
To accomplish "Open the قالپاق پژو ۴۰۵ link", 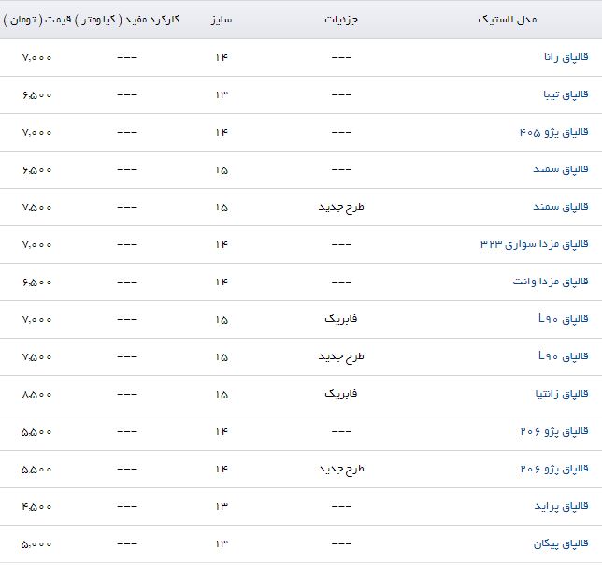I will pos(554,132).
